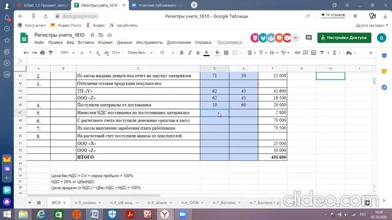Open the Справка menu

[203, 42]
